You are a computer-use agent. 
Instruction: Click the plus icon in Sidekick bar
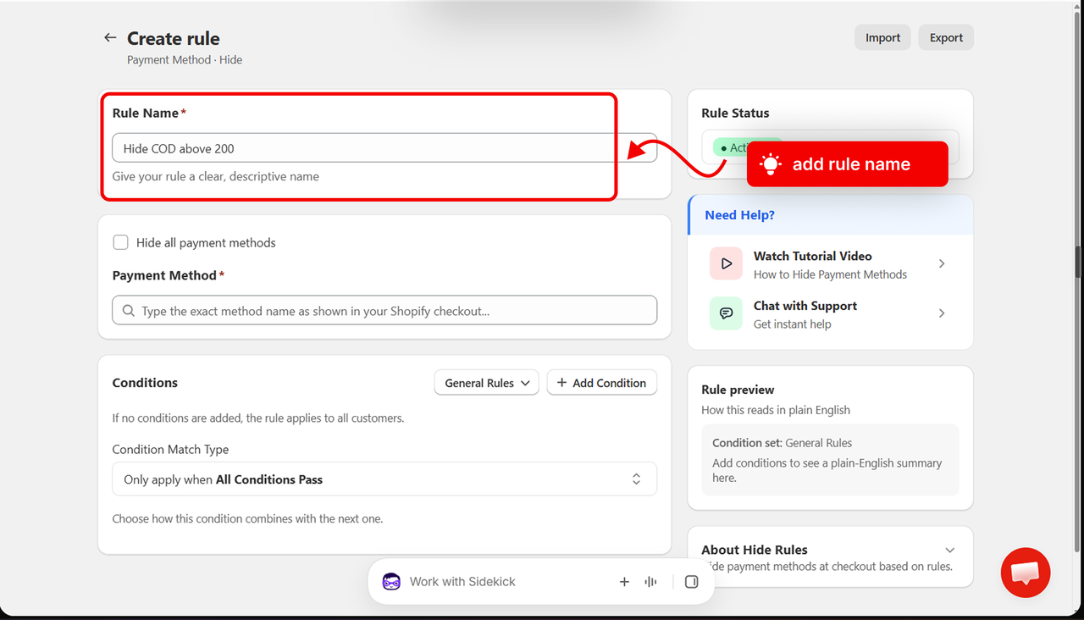624,582
